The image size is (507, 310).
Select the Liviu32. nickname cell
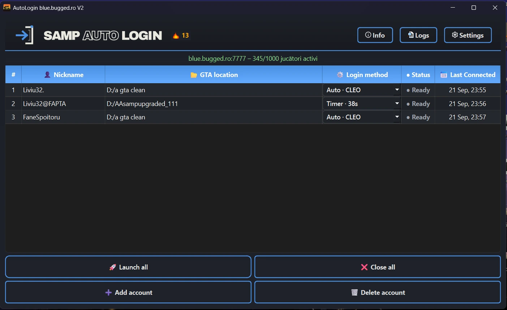63,90
